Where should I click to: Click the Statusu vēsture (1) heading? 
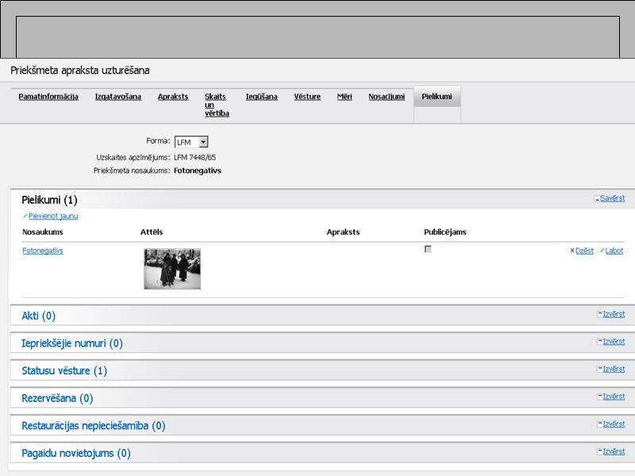coord(64,370)
